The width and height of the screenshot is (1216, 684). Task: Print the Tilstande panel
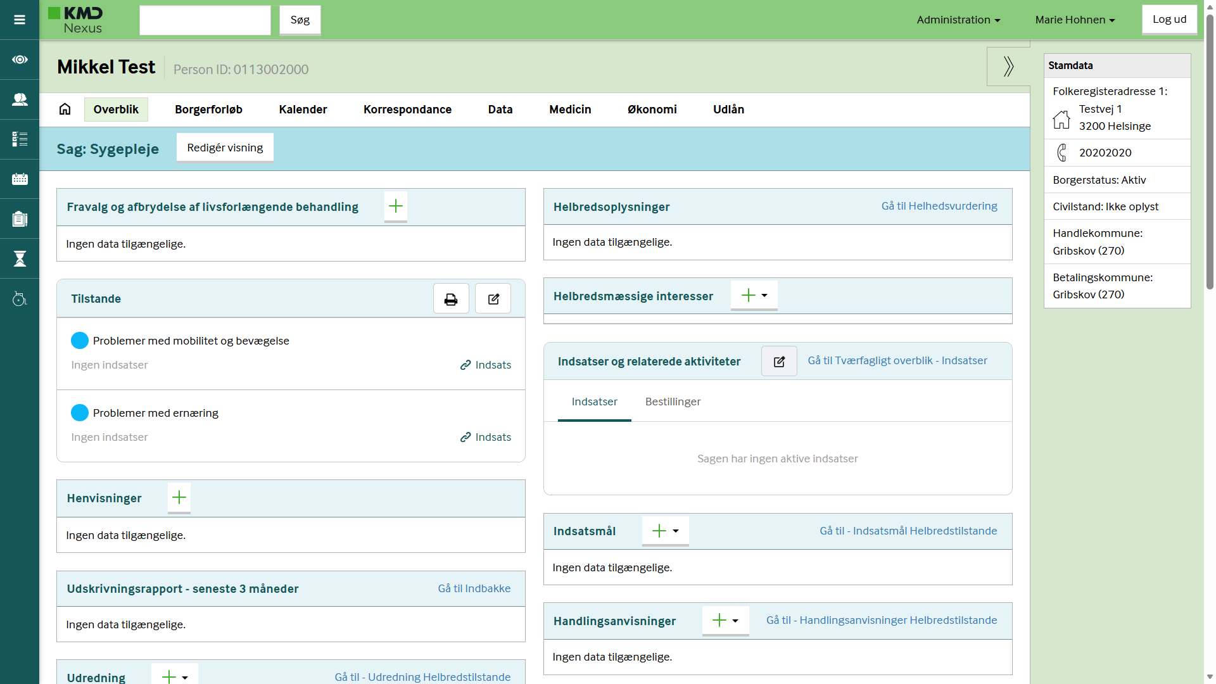pos(451,299)
